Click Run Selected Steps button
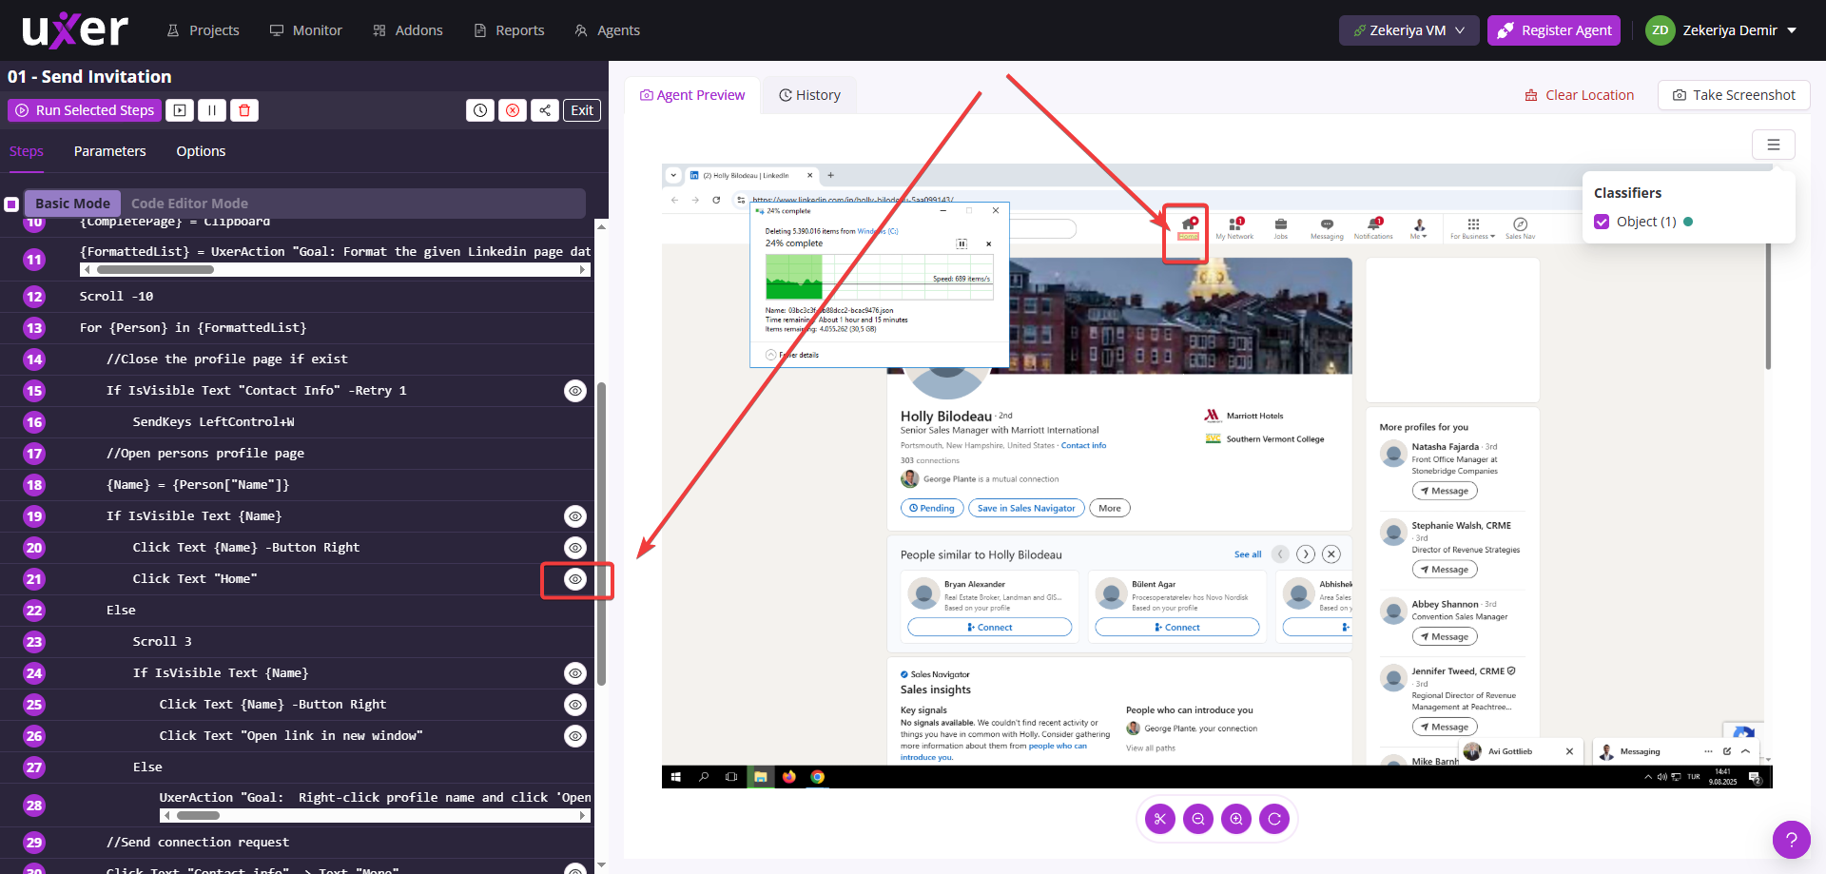Viewport: 1826px width, 874px height. [x=85, y=110]
